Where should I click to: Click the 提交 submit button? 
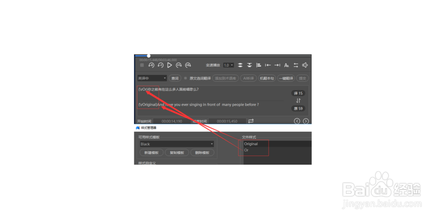(x=302, y=78)
